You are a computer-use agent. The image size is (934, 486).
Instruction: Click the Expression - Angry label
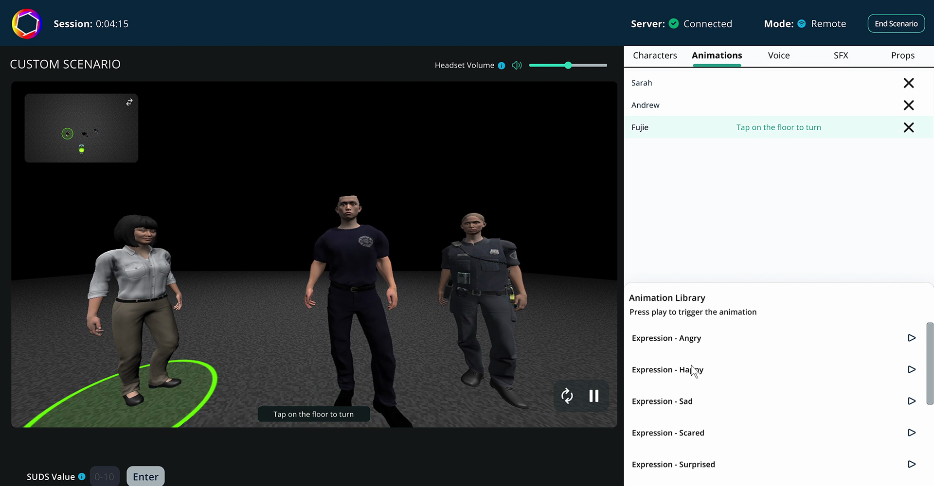[666, 338]
